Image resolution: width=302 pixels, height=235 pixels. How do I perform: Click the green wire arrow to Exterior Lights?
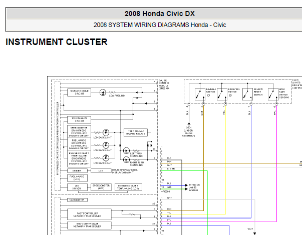click(x=186, y=189)
